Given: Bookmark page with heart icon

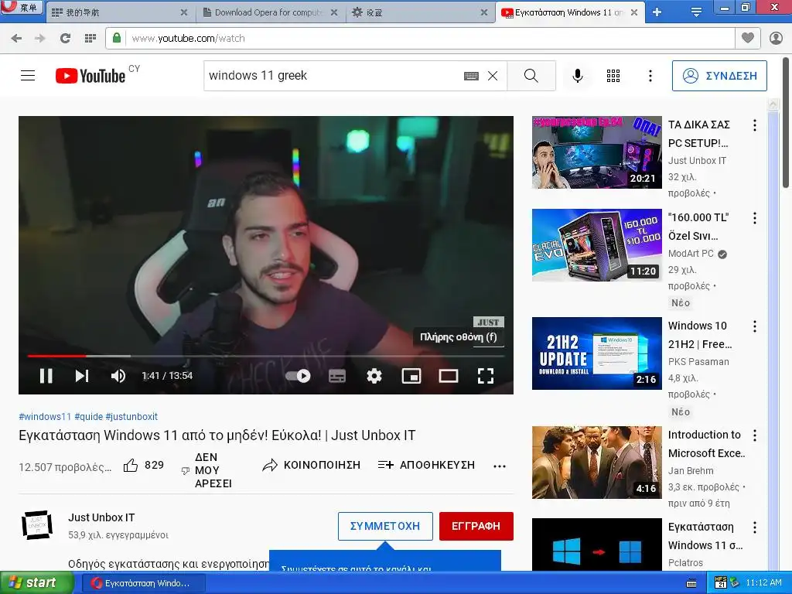Looking at the screenshot, I should pyautogui.click(x=748, y=38).
